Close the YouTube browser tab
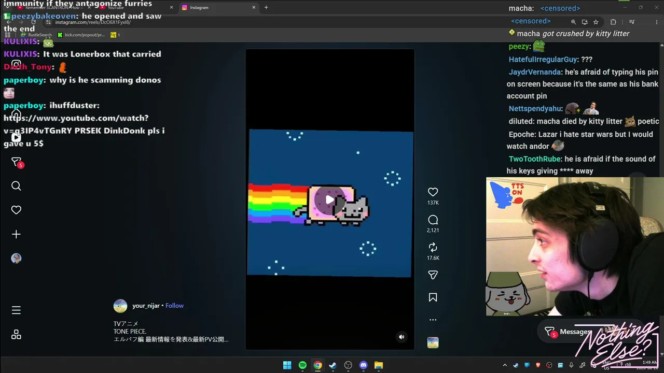This screenshot has width=664, height=373. (x=171, y=7)
